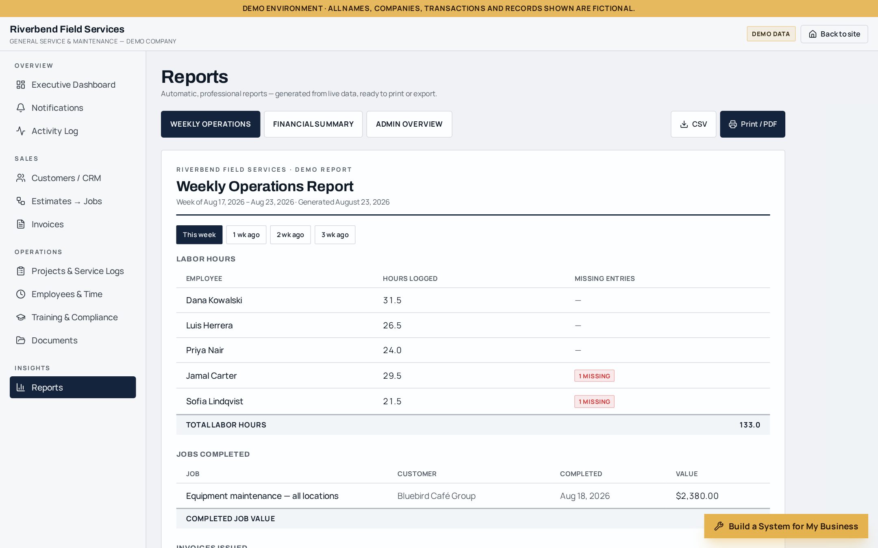
Task: Click the Notifications bell icon
Action: click(21, 108)
